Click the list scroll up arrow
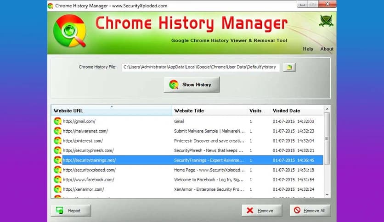 327,109
